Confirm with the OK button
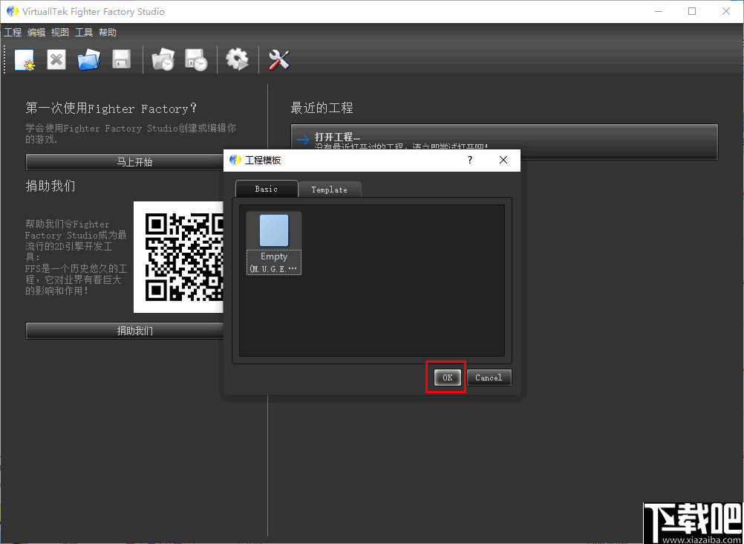Screen dimensions: 744x544 447,378
